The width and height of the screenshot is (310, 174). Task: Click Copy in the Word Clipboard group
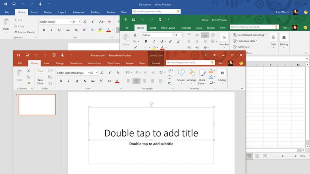point(19,26)
